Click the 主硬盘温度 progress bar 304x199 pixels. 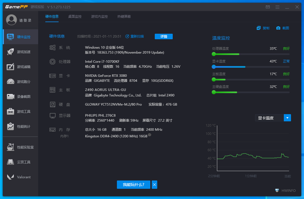pyautogui.click(x=251, y=92)
